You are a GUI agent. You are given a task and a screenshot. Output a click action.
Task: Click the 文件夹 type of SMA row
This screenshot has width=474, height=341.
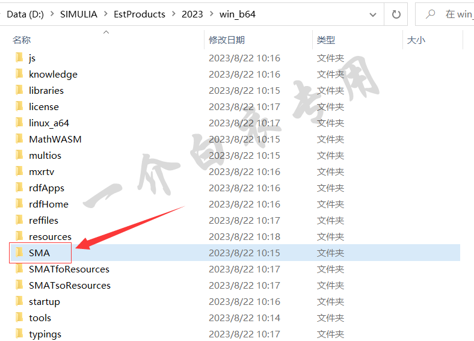[330, 253]
